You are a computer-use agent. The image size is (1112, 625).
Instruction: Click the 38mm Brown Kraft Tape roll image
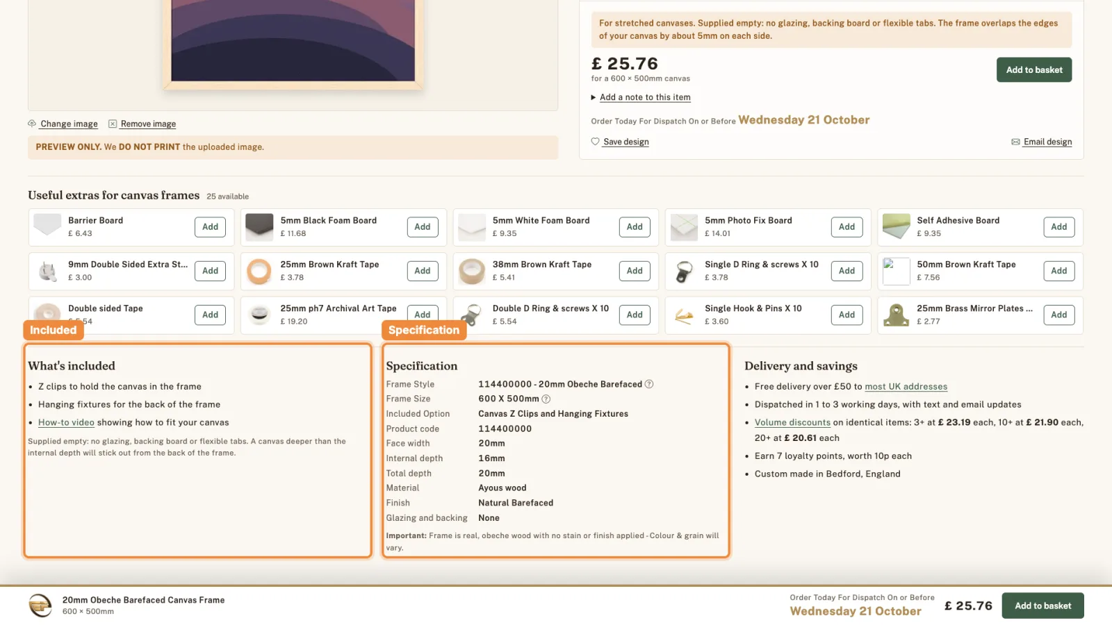coord(472,271)
